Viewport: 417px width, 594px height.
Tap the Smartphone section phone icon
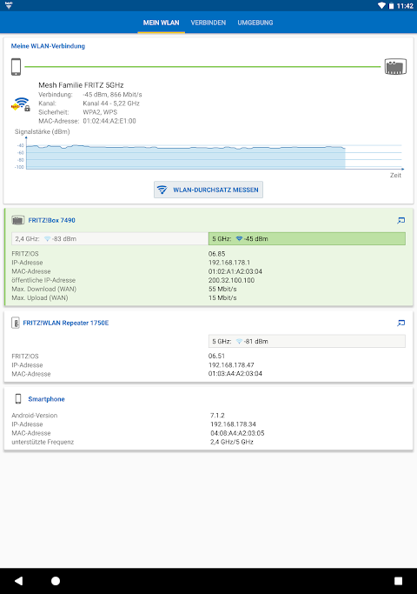[18, 398]
